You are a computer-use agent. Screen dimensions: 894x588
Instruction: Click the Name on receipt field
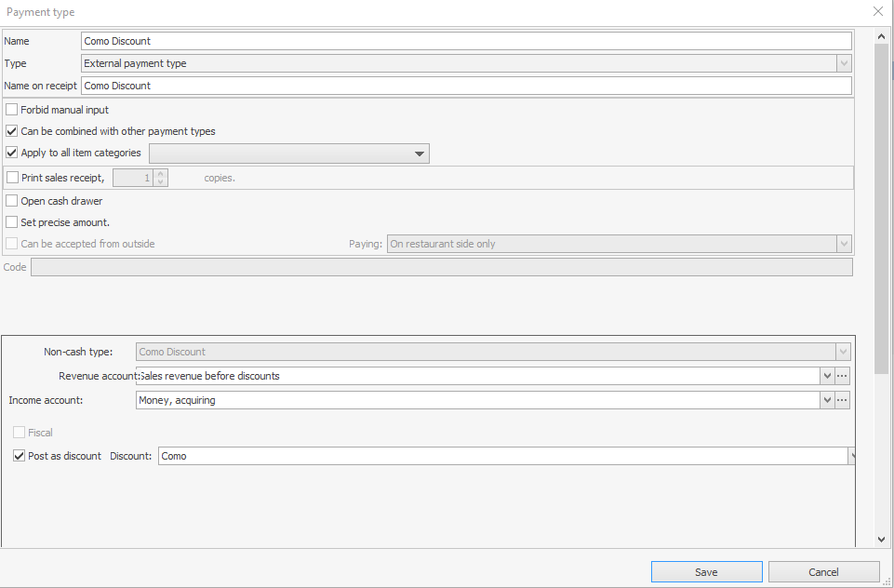click(x=465, y=86)
